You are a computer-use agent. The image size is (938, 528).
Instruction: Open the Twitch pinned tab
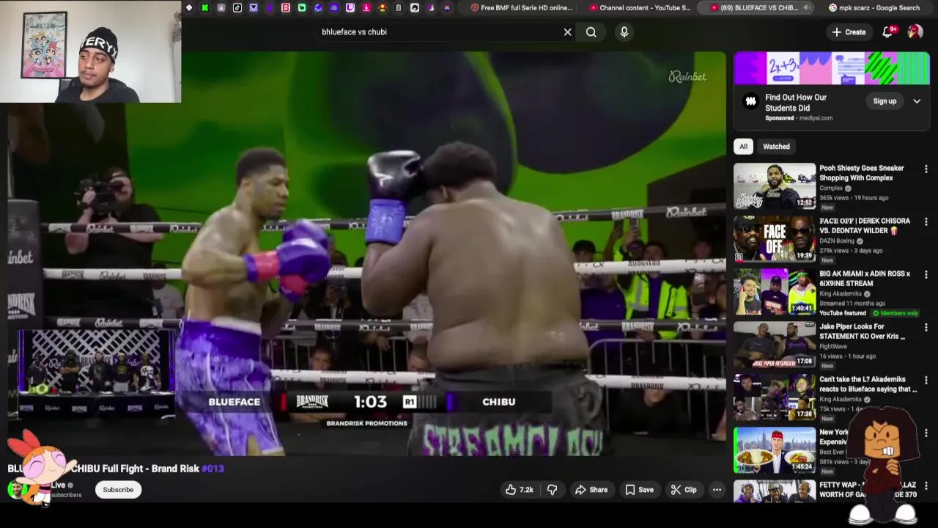coord(350,8)
